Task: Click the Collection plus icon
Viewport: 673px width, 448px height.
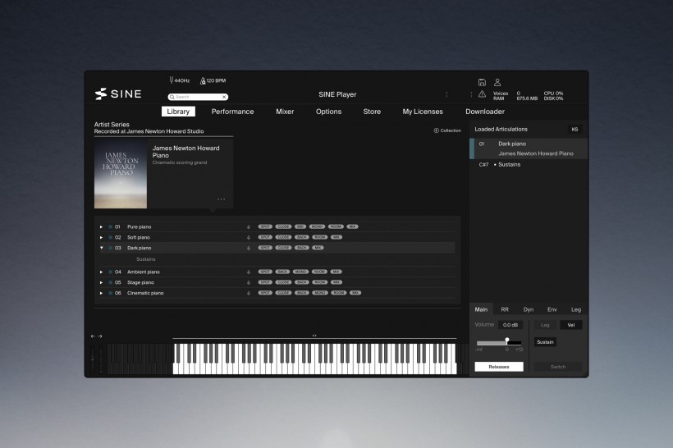Action: (436, 130)
